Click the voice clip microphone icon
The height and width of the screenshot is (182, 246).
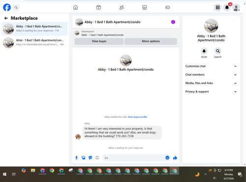click(x=76, y=158)
